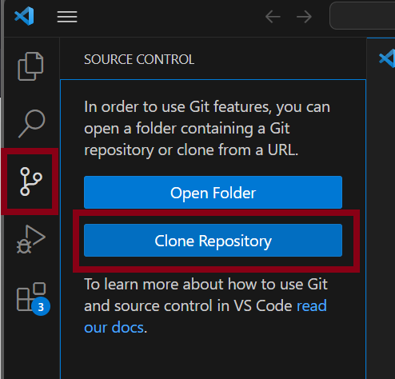395x379 pixels.
Task: Open the Run and Debug view
Action: 31,239
